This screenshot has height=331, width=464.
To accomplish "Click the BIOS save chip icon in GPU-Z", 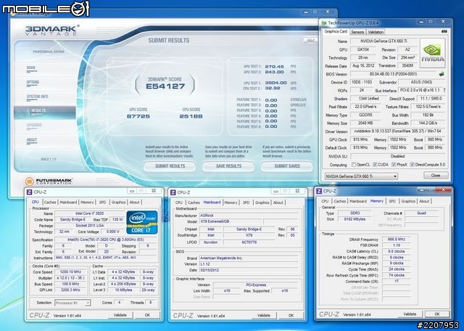I will click(442, 74).
